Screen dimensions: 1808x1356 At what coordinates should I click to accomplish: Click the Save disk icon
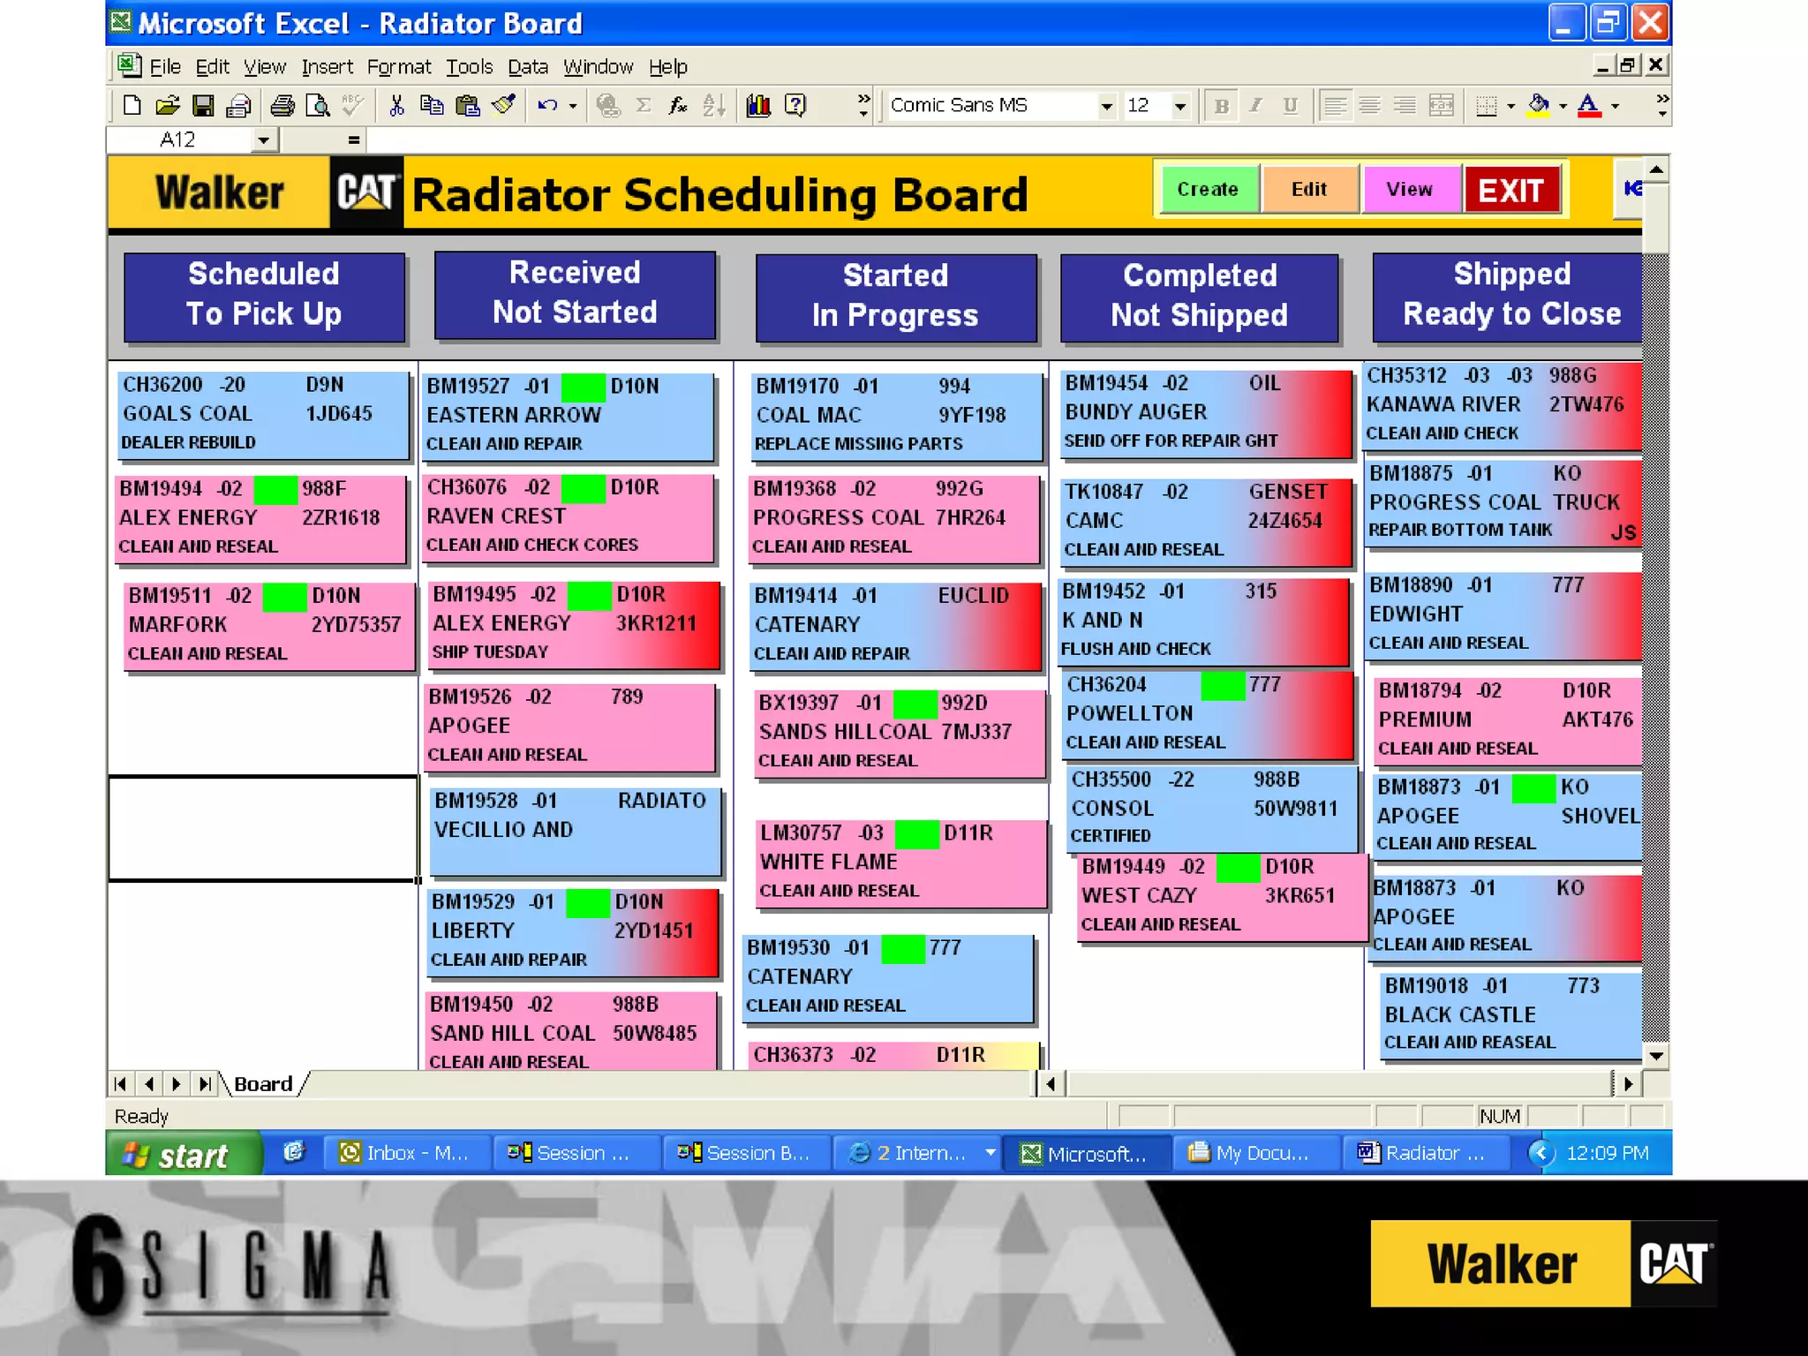pyautogui.click(x=203, y=106)
